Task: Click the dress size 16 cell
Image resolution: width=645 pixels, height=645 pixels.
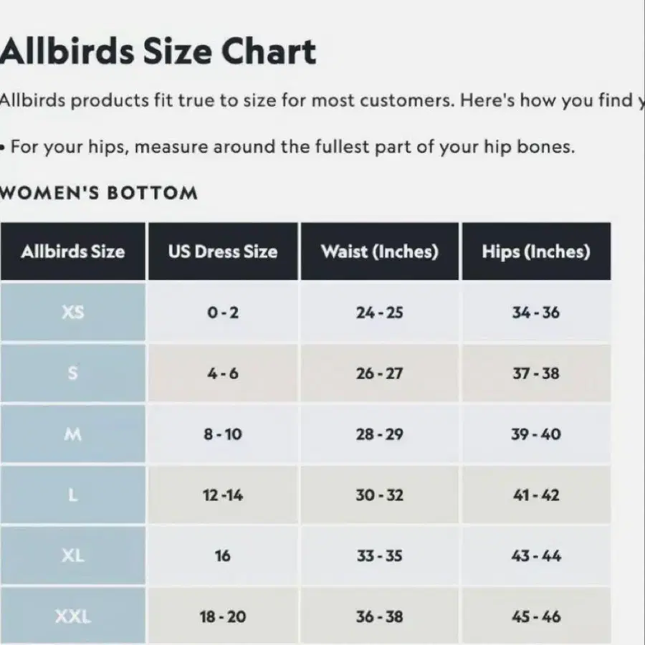Action: pos(223,555)
